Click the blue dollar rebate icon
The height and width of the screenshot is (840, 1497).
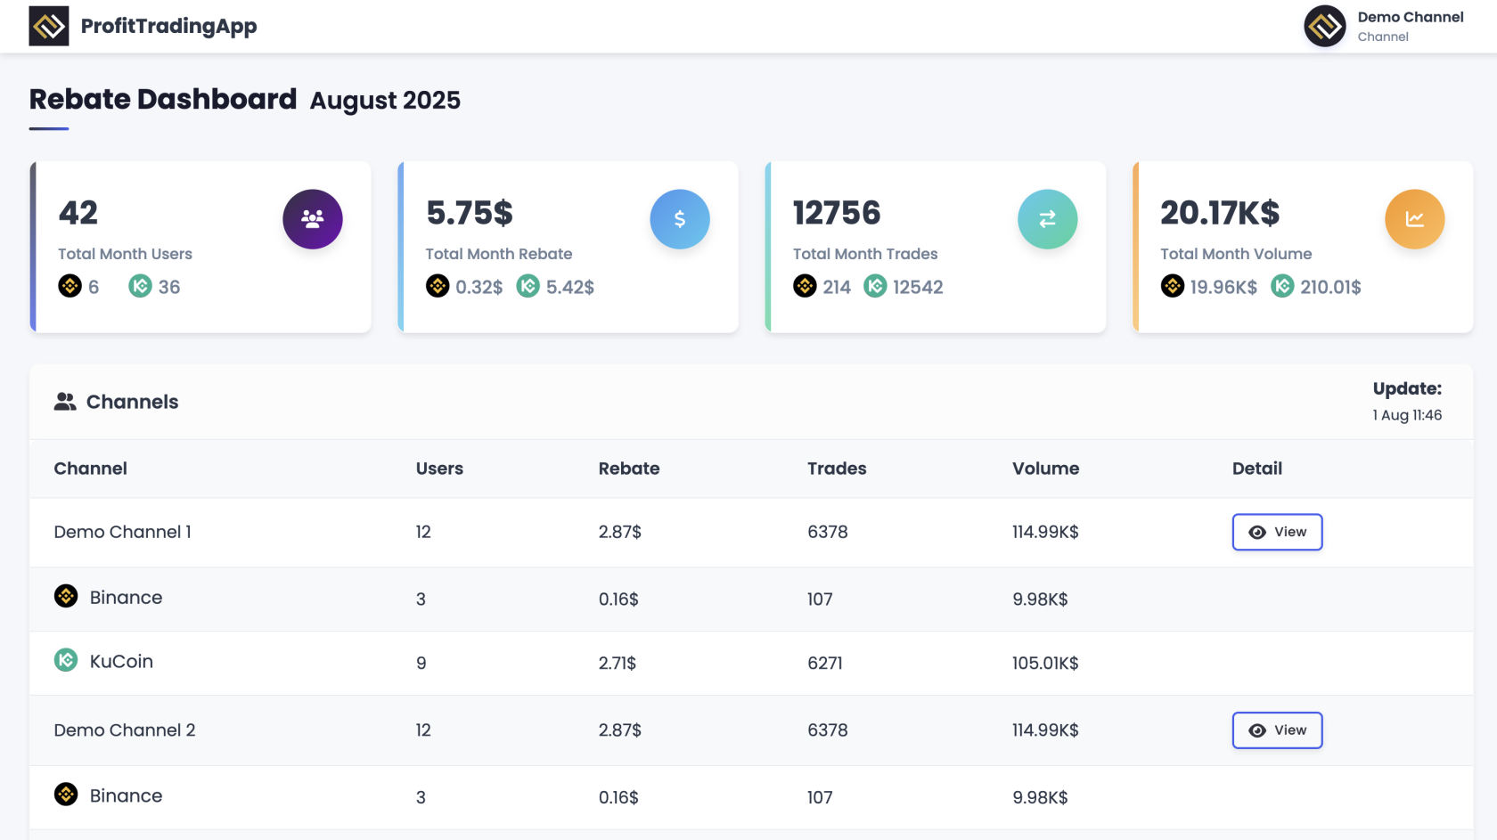pos(679,219)
